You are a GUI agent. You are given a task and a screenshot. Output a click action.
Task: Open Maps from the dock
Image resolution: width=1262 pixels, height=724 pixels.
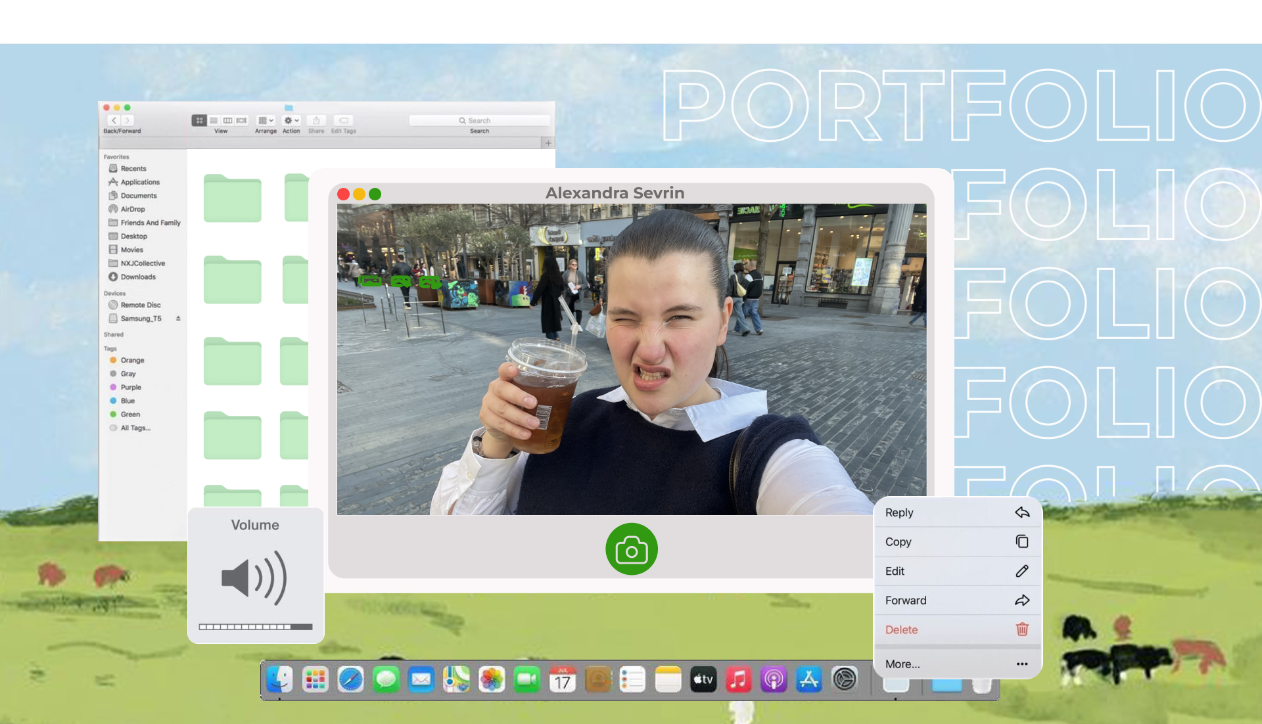click(x=456, y=679)
